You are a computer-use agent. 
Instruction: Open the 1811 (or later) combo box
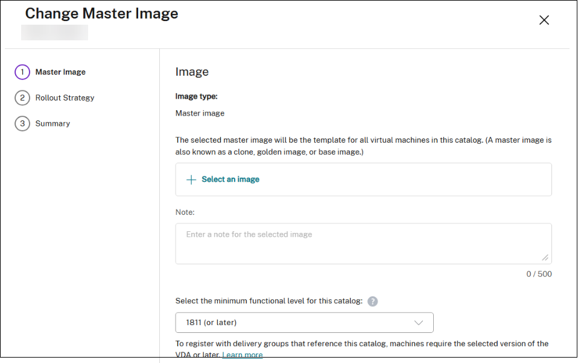tap(304, 323)
